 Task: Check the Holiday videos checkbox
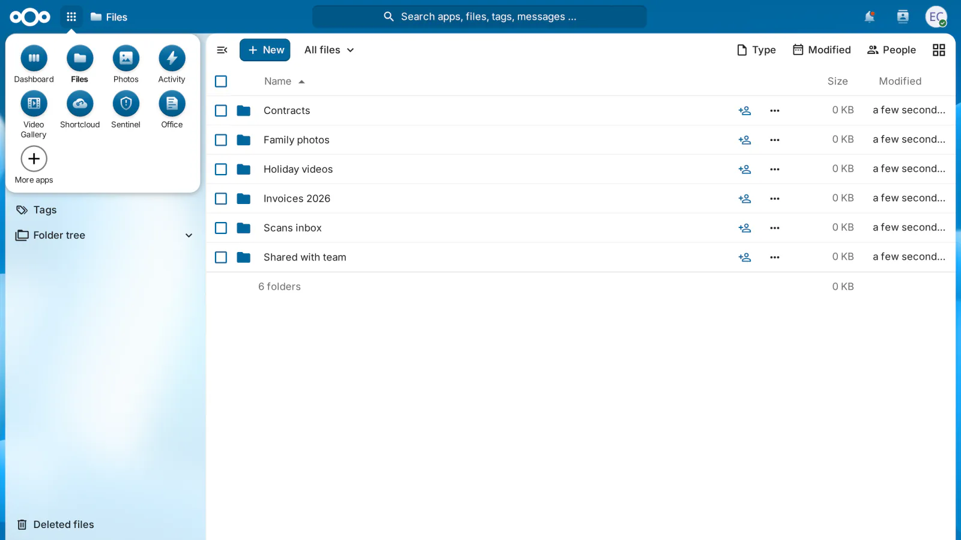tap(221, 169)
